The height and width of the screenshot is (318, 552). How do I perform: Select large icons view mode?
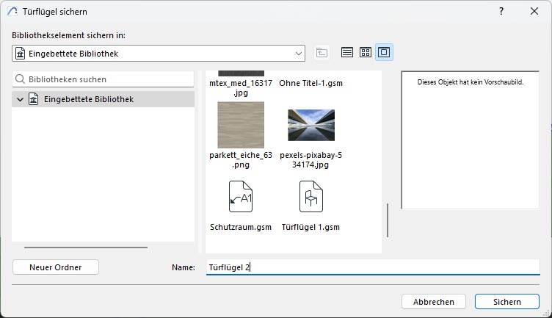[384, 52]
